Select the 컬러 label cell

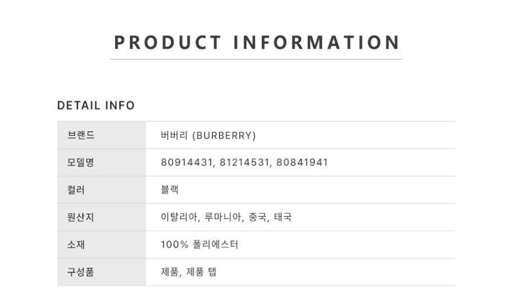click(x=102, y=190)
